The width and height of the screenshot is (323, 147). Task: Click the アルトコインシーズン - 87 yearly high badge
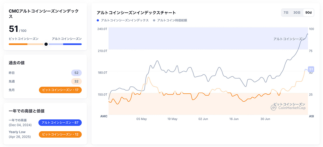(60, 123)
